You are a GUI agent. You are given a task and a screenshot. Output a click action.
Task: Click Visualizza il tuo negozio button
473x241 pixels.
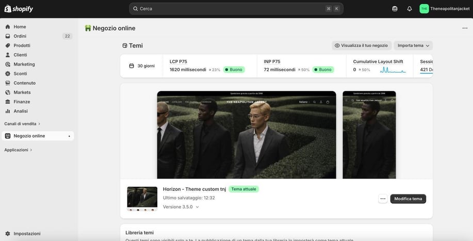pos(362,45)
